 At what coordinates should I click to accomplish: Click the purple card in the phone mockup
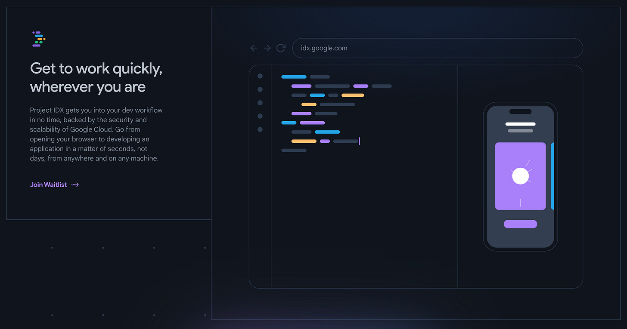520,176
